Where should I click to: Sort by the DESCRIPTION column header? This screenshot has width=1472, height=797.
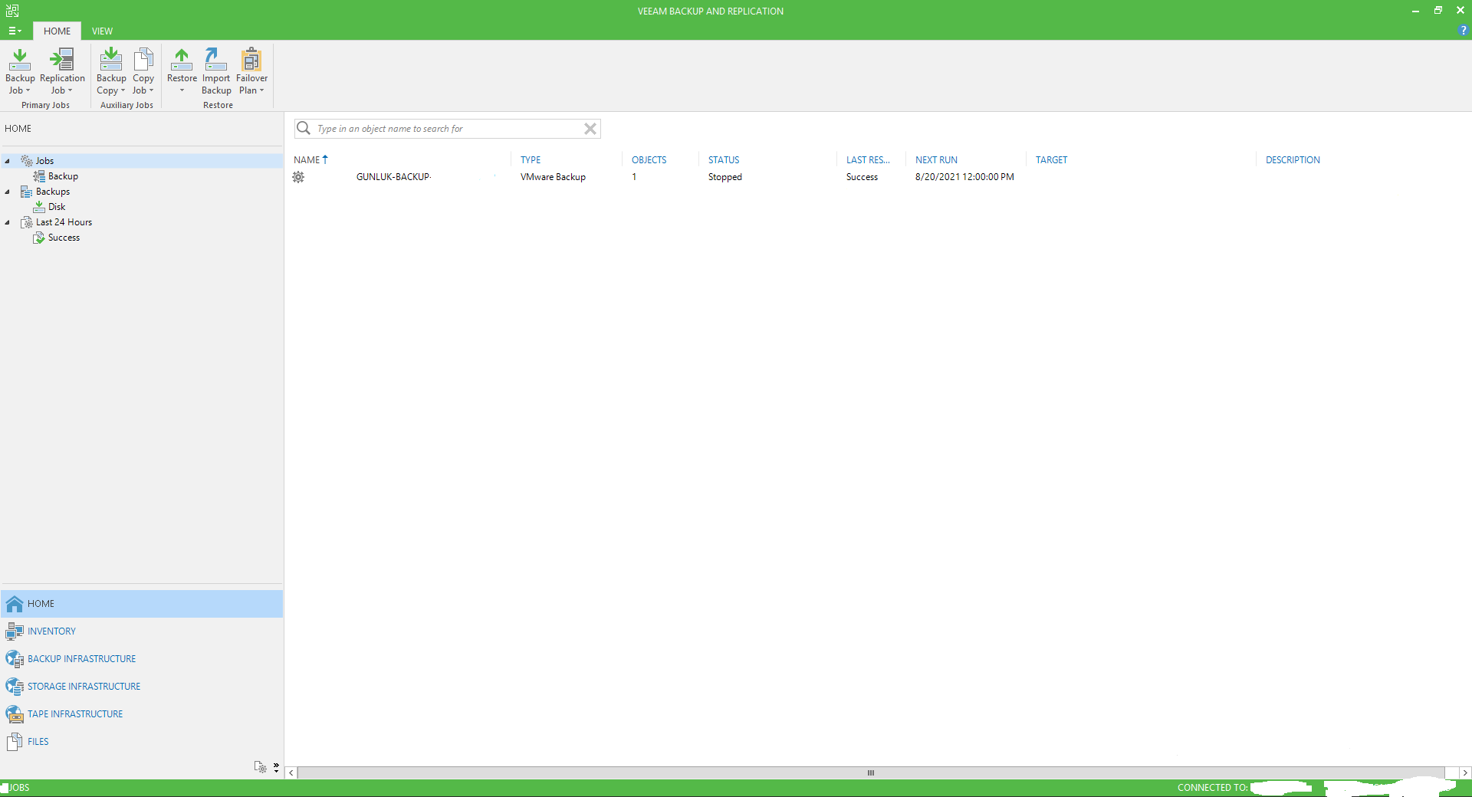point(1293,160)
